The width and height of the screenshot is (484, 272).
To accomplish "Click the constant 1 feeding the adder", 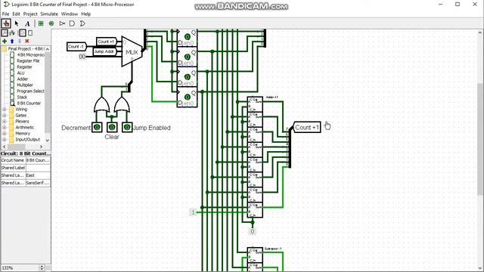I will pyautogui.click(x=193, y=212).
